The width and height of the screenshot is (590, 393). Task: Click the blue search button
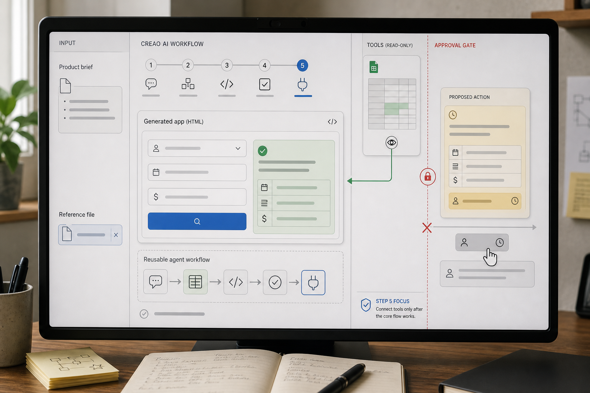197,221
